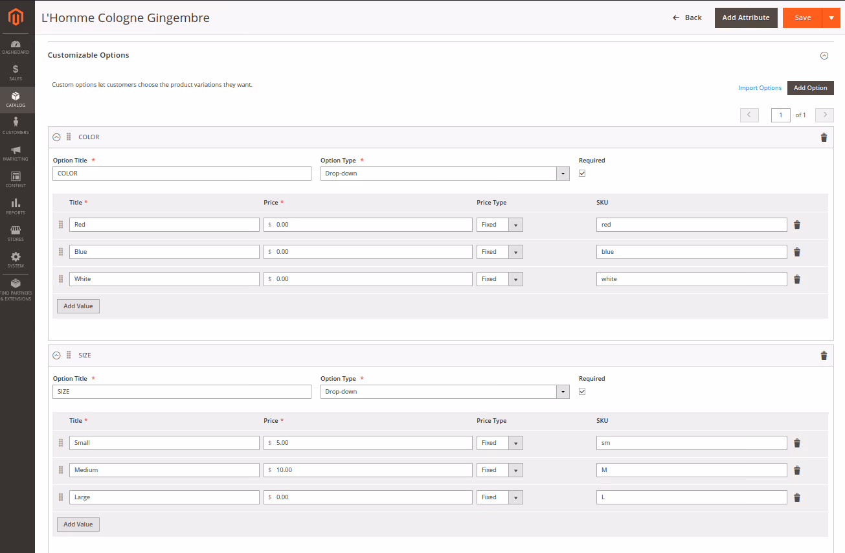Open the Catalog menu in sidebar
Image resolution: width=845 pixels, height=553 pixels.
click(x=17, y=100)
